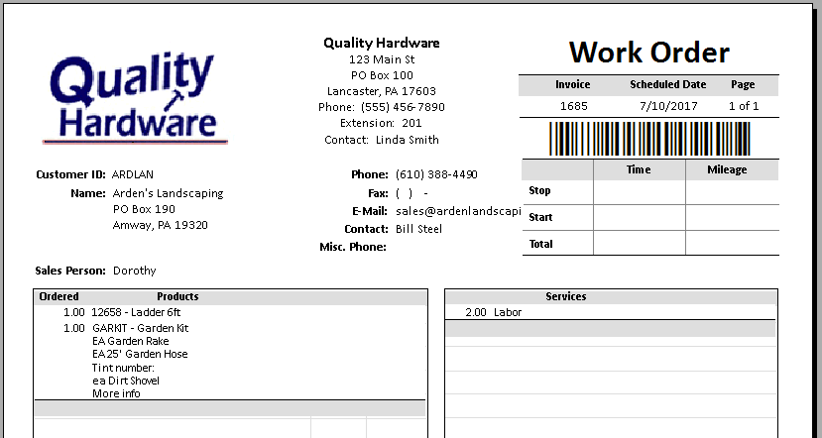This screenshot has height=438, width=822.
Task: Select the scheduled date 7/10/2017
Action: 667,106
